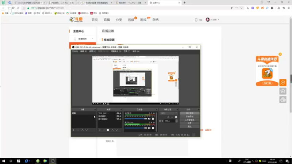Click the download button on Douyu companion promo
The height and width of the screenshot is (164, 292).
click(x=267, y=83)
